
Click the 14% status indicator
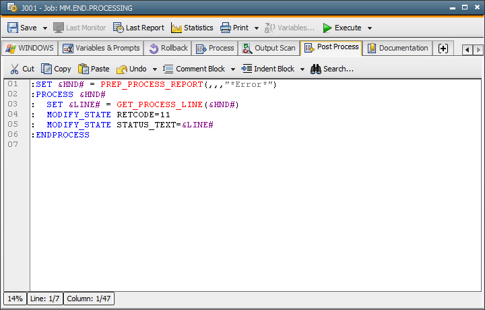pos(15,299)
